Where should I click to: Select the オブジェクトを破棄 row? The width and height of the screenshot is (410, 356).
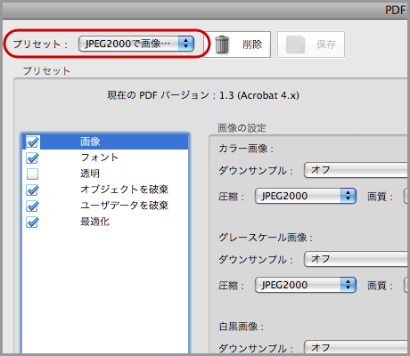pos(105,190)
